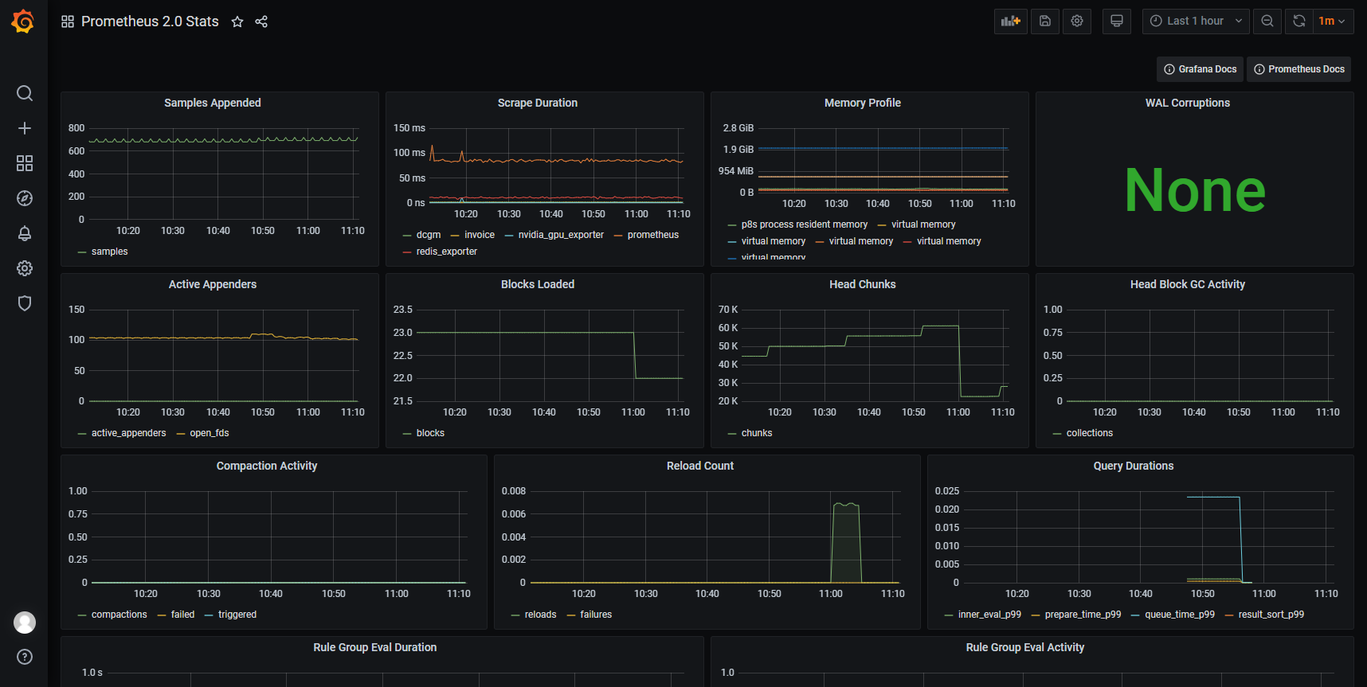Image resolution: width=1367 pixels, height=687 pixels.
Task: Open the Grafana home logo
Action: click(x=23, y=21)
